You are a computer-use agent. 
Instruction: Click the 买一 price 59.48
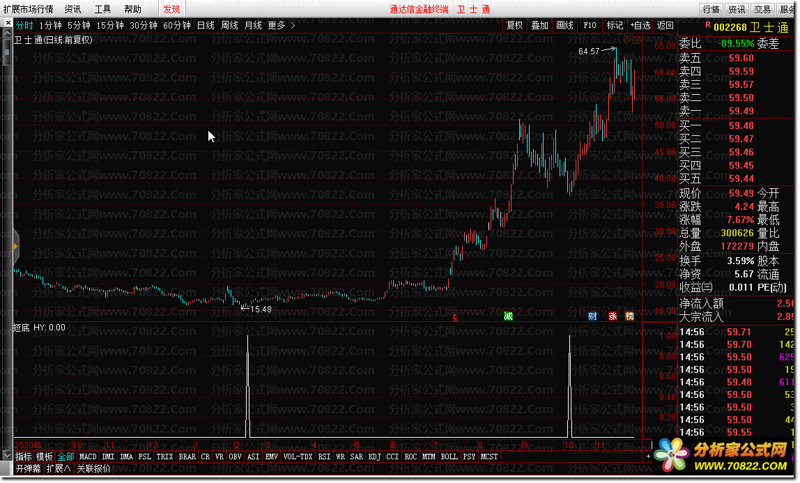tap(741, 125)
